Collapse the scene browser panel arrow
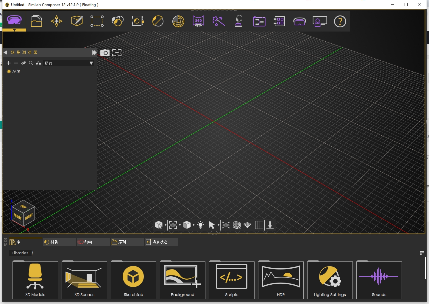 click(5, 52)
